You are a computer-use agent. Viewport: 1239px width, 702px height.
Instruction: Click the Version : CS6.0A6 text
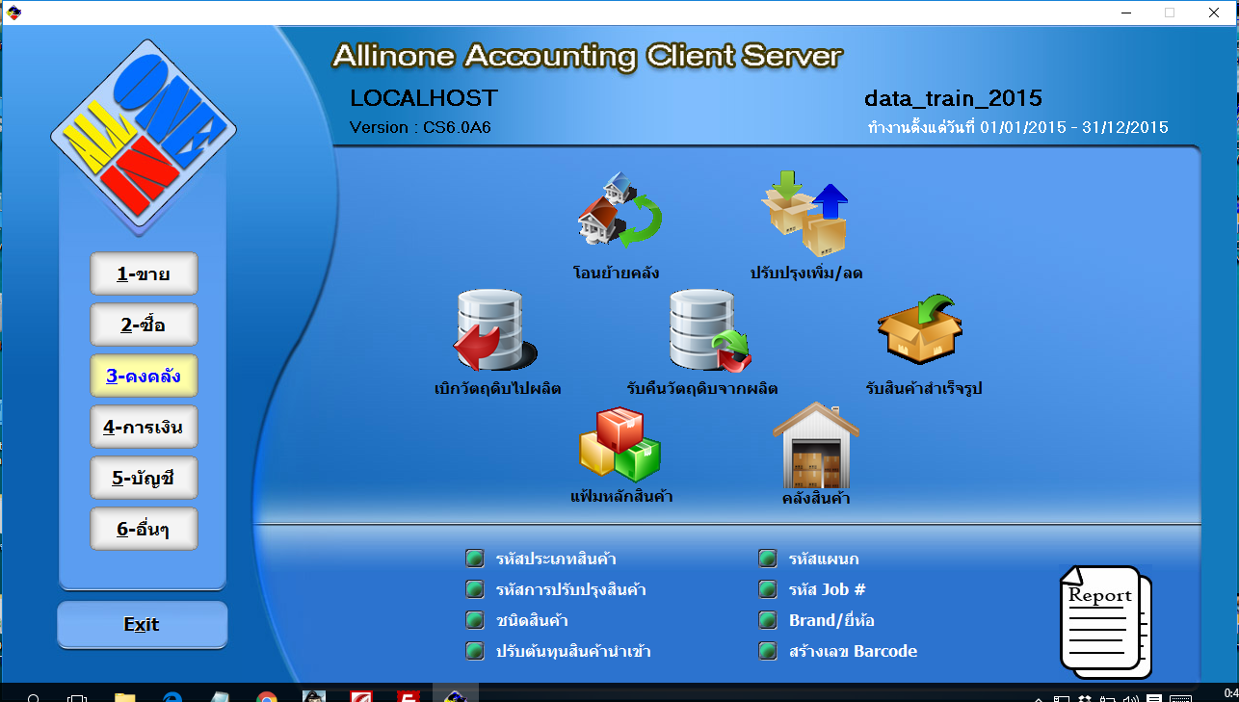coord(420,127)
